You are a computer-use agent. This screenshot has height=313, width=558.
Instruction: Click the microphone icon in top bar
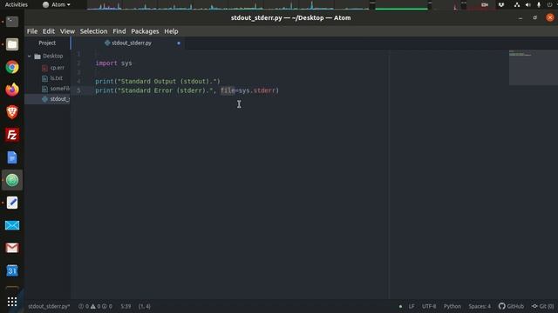(539, 4)
